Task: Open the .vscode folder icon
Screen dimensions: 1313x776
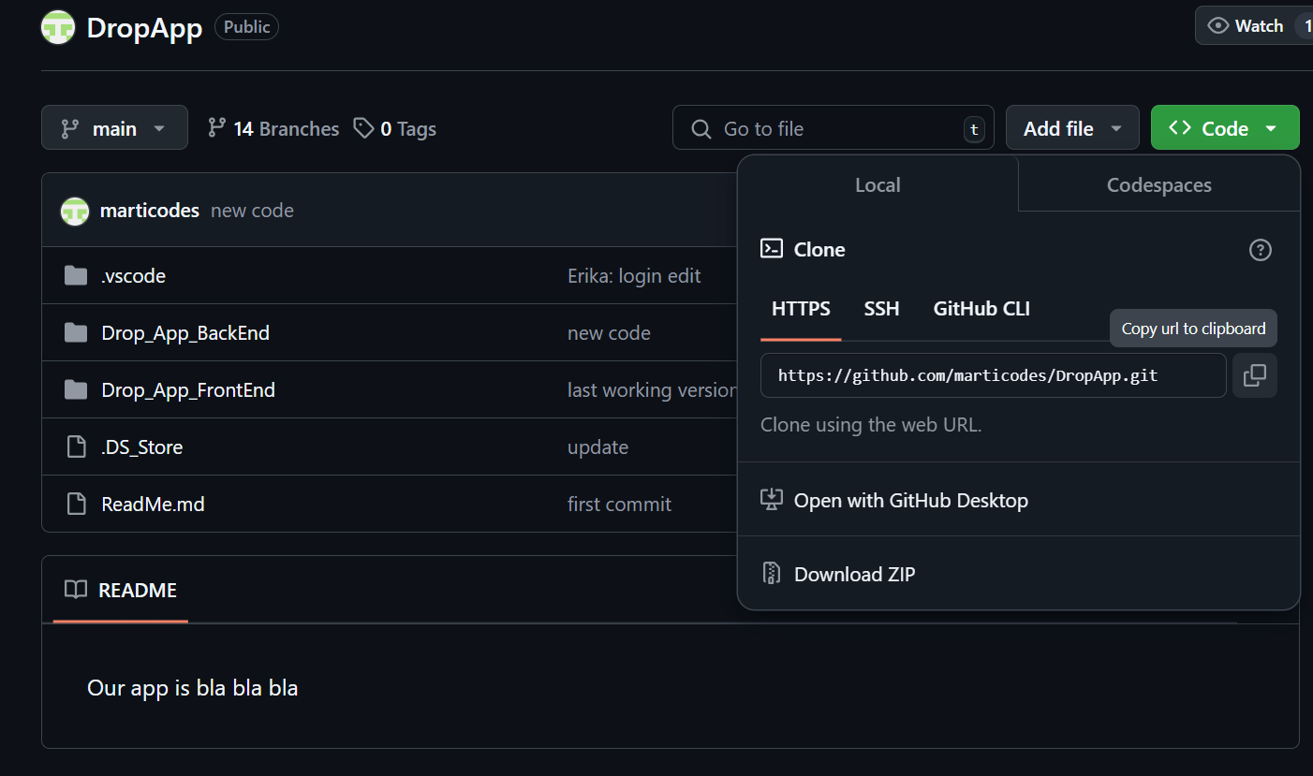Action: pos(75,275)
